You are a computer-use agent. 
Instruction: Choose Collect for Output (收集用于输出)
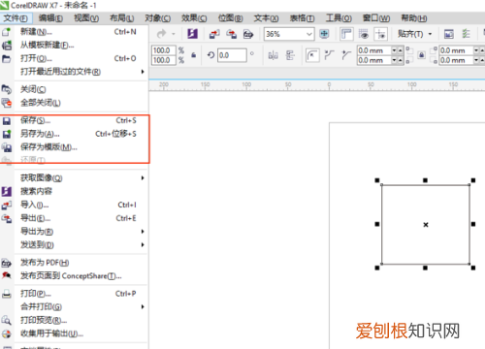(x=74, y=333)
